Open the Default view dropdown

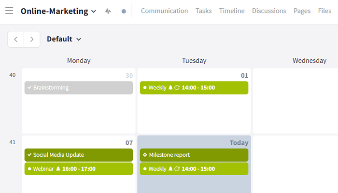64,39
